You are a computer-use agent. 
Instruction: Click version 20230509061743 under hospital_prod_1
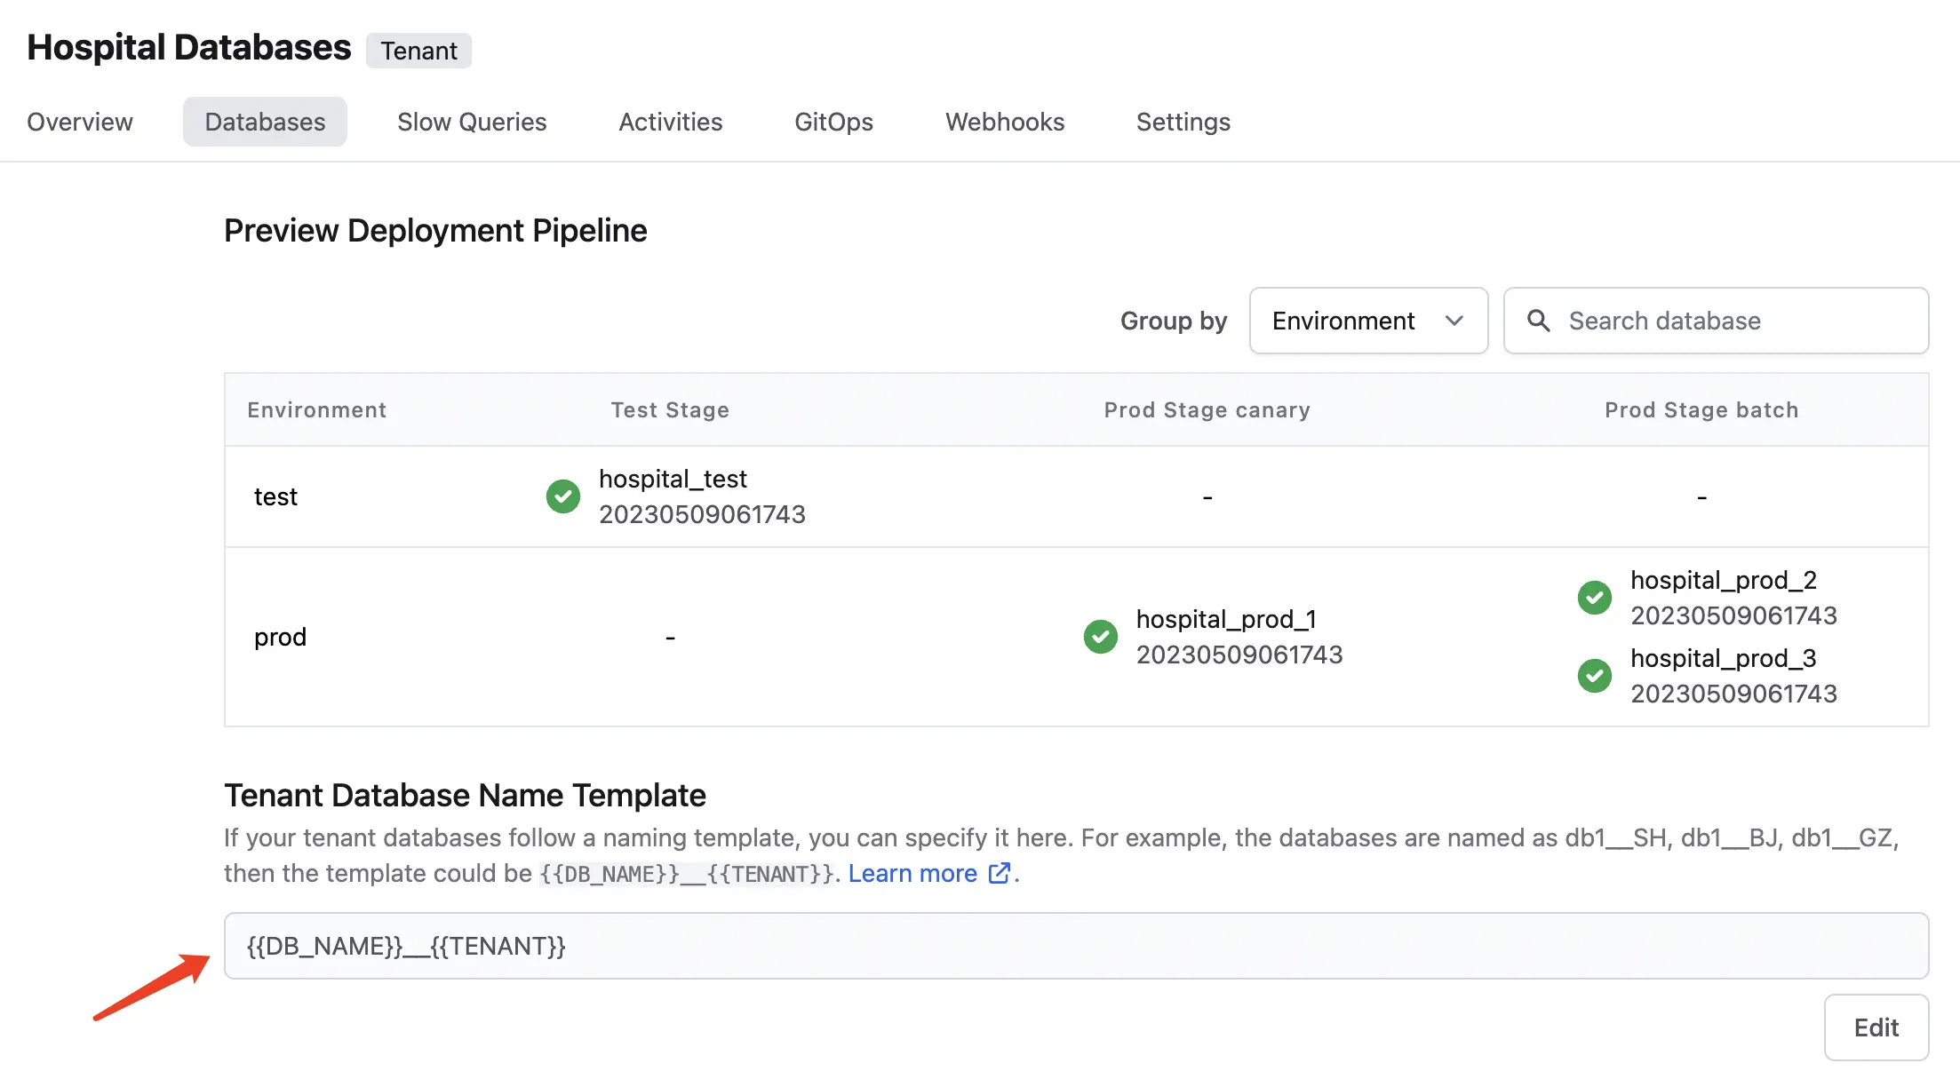pos(1239,655)
